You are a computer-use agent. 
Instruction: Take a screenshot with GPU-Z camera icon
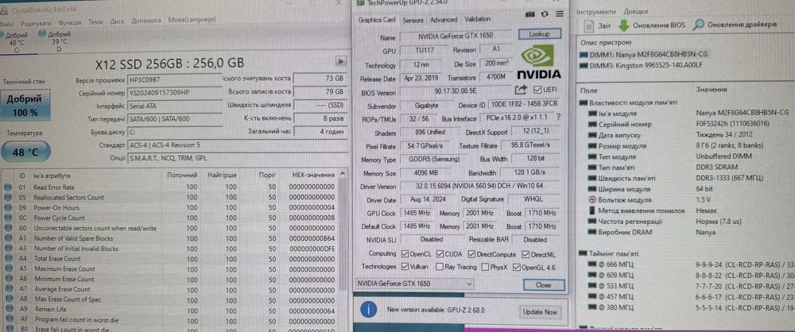point(530,14)
